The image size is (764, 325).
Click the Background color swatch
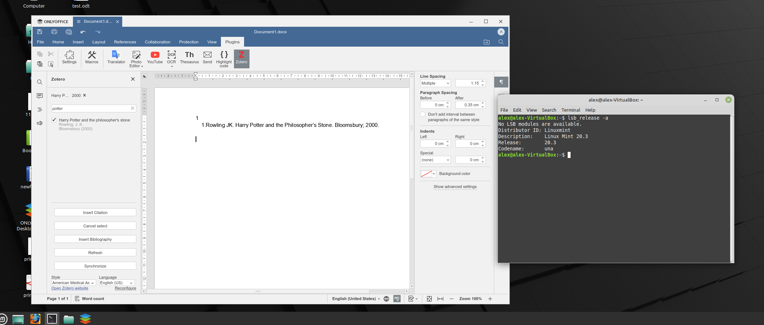point(426,174)
